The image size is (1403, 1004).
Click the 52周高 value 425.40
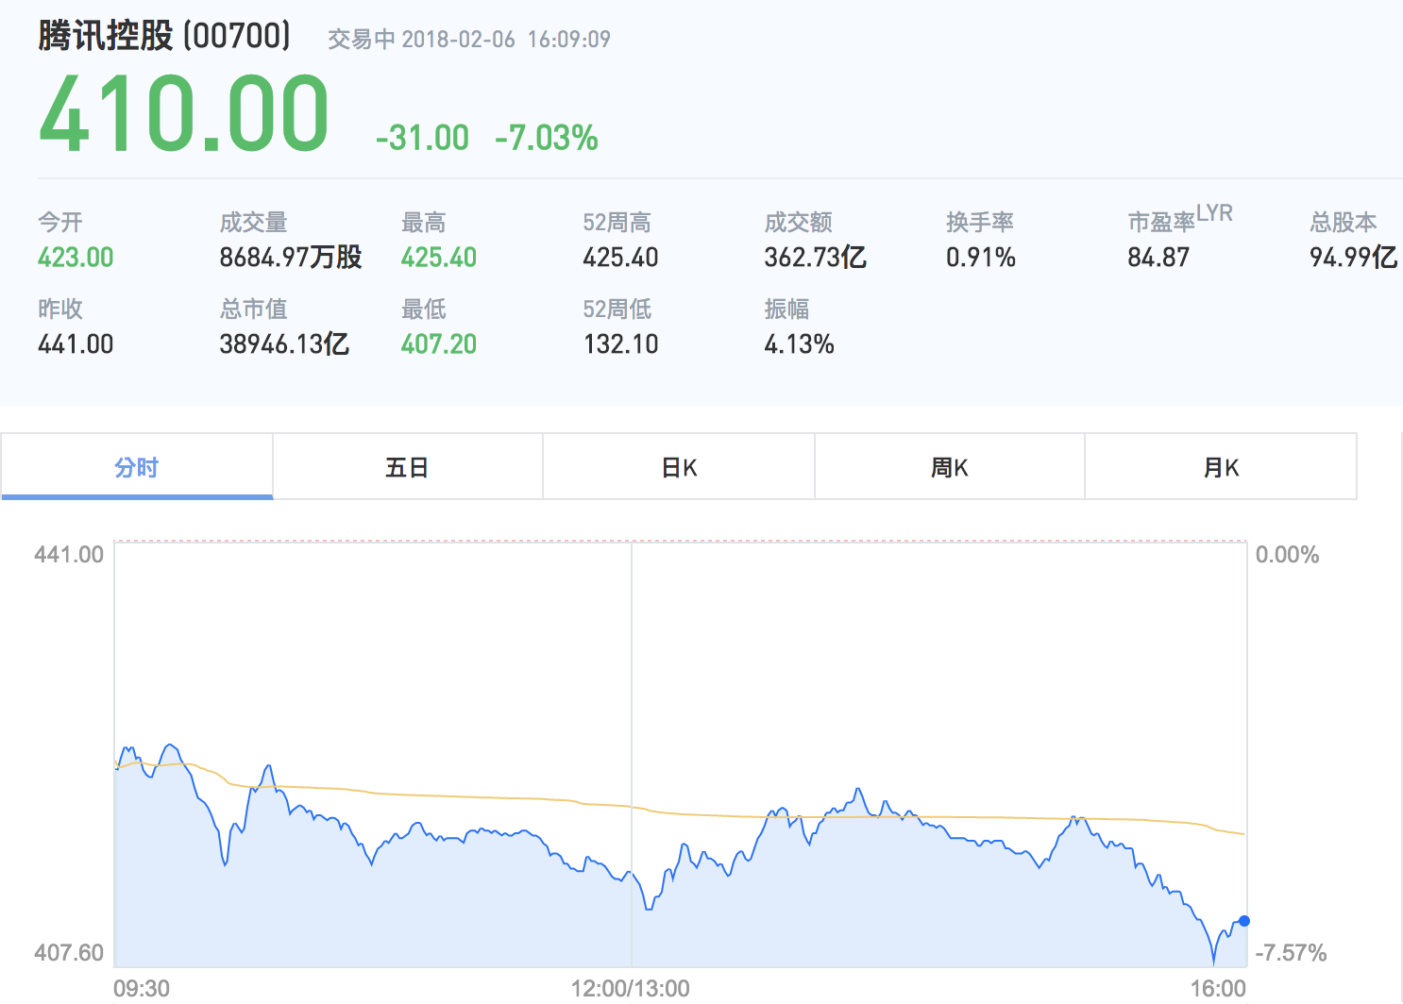point(620,258)
